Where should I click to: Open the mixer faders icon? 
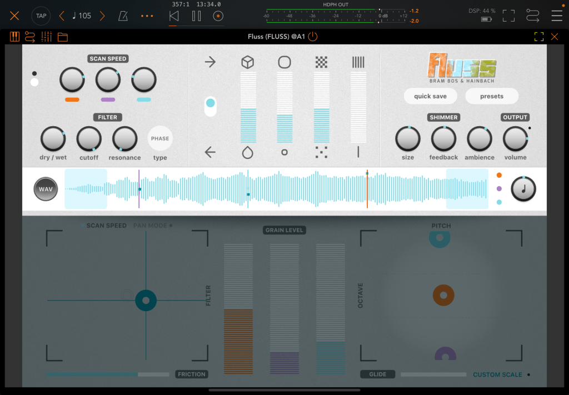click(47, 37)
